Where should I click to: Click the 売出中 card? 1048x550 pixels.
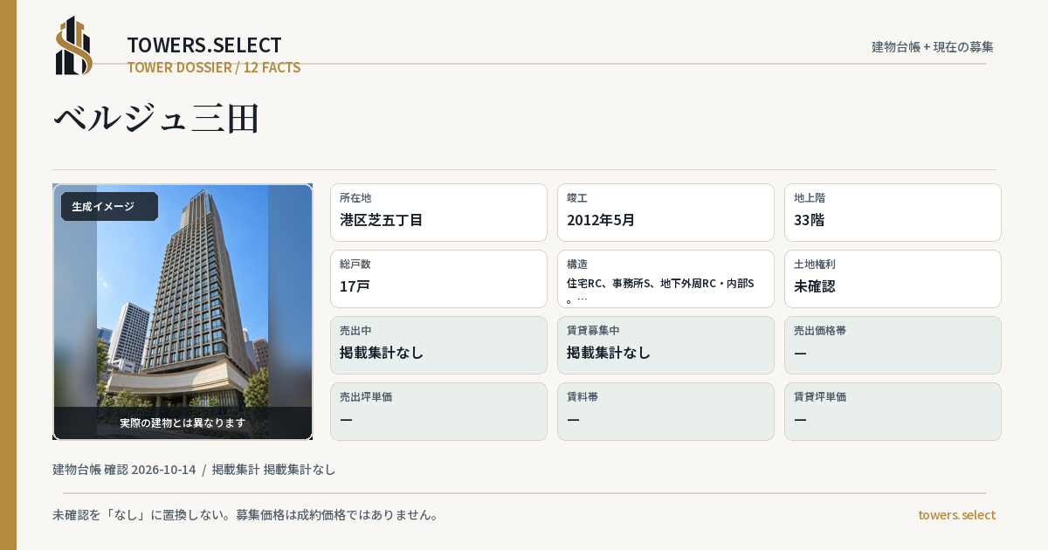pos(438,345)
